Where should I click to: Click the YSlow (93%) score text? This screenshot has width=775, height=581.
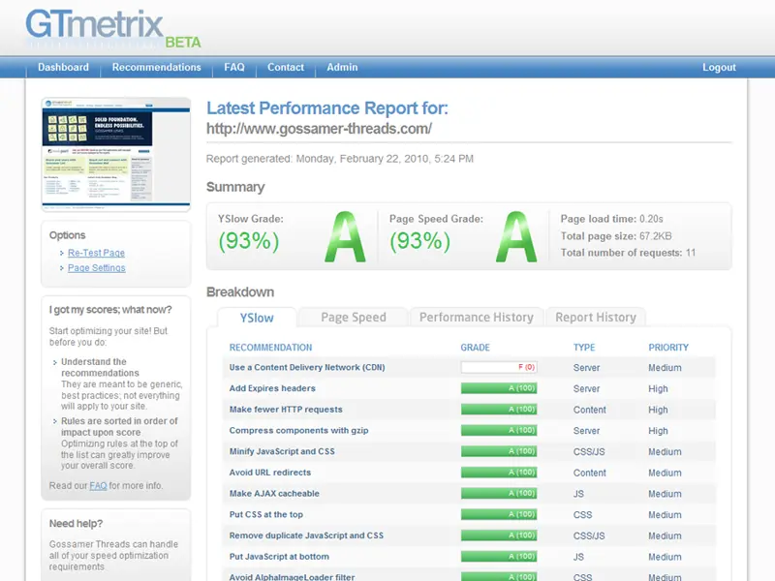(x=249, y=241)
